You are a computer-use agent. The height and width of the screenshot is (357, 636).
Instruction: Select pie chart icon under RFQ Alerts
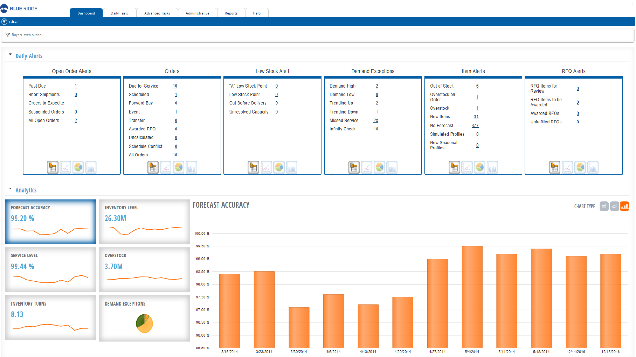click(x=580, y=167)
